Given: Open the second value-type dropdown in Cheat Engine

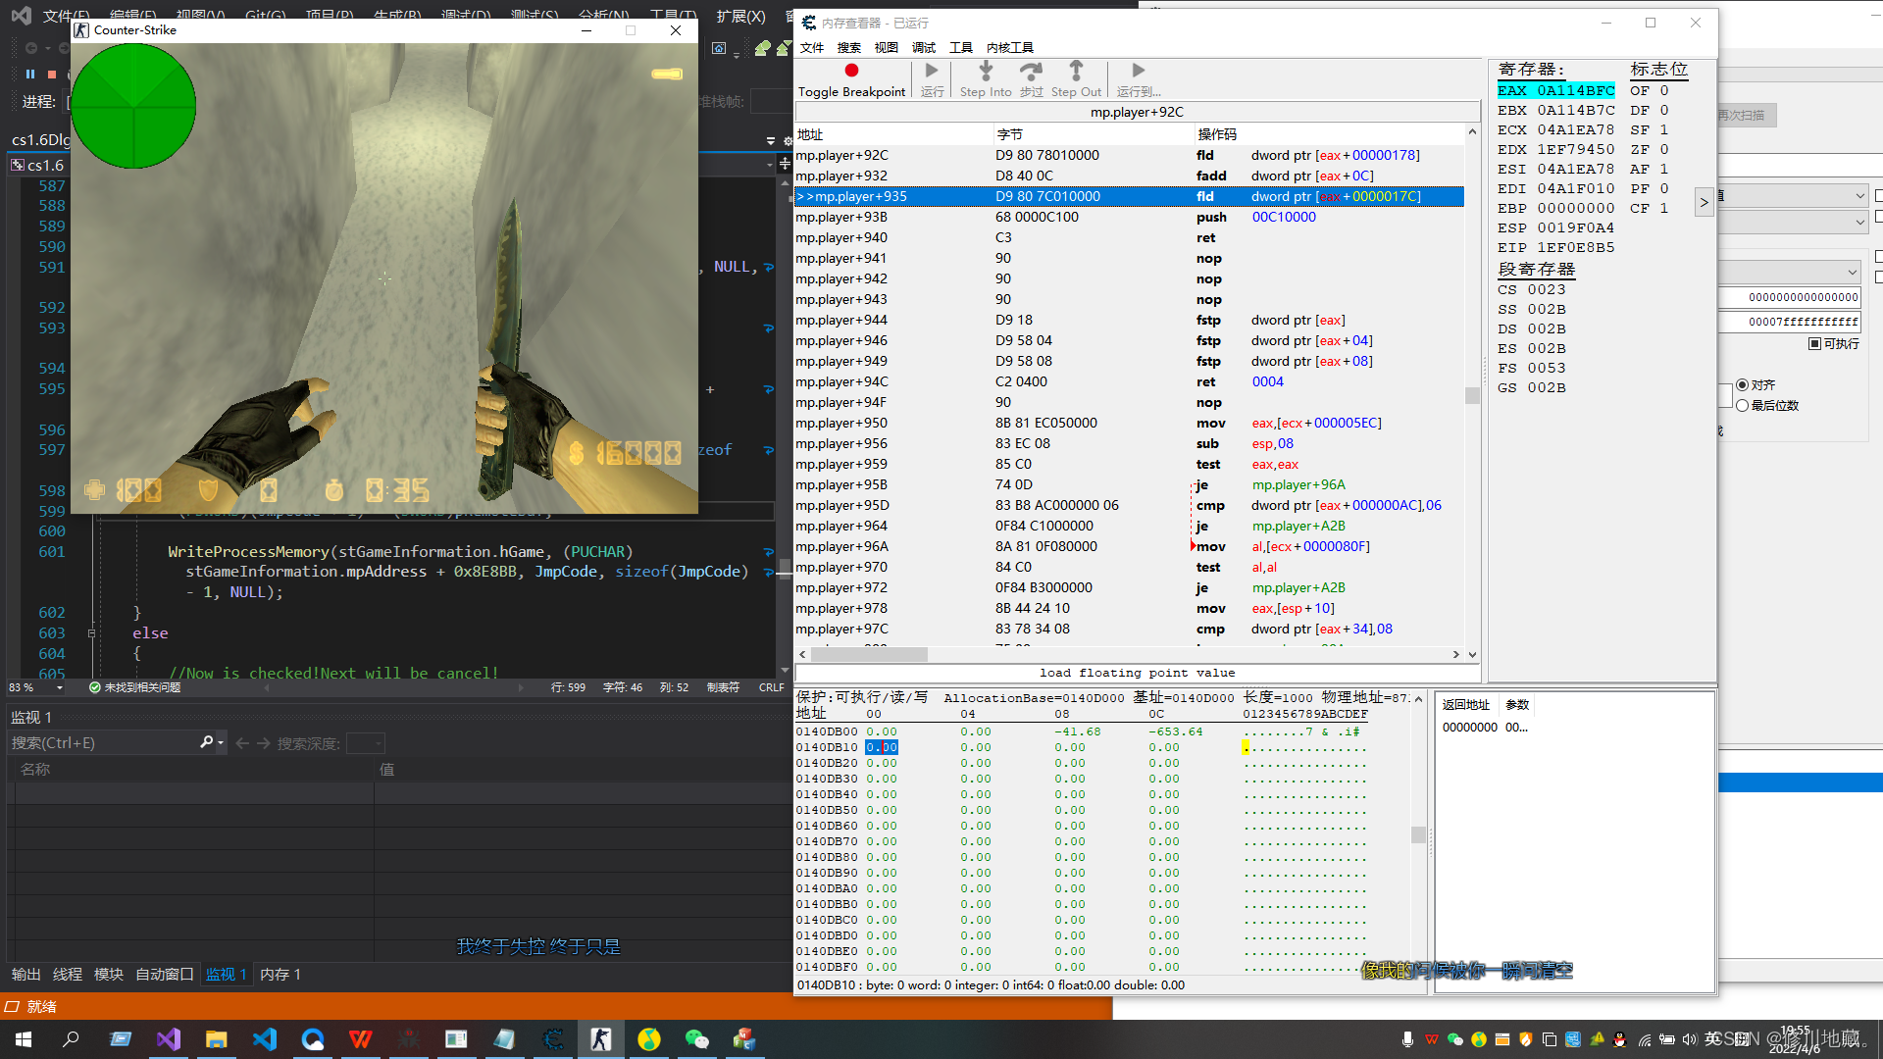Looking at the screenshot, I should click(1859, 223).
